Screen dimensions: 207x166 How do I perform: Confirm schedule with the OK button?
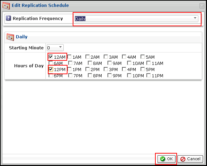tap(166, 159)
